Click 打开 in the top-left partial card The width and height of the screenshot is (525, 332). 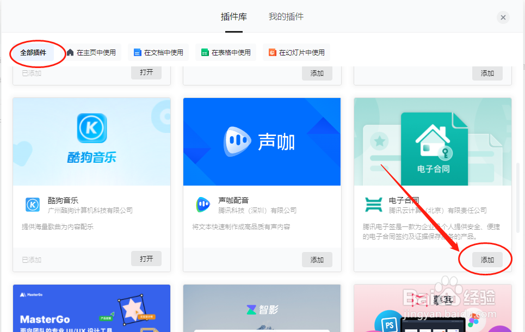pyautogui.click(x=146, y=72)
